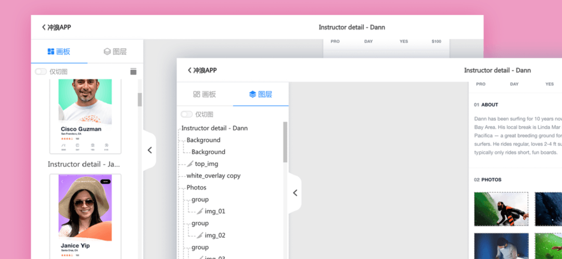The image size is (562, 259).
Task: Click PRO label in front window canvas
Action: tap(481, 84)
